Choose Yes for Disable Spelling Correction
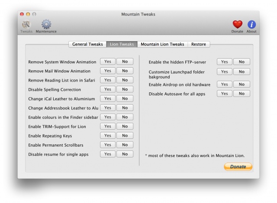Viewport: 277px width, 203px height. 108,89
